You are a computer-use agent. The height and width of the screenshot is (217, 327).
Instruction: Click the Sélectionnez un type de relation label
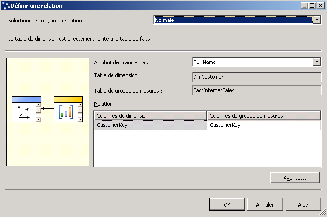[47, 21]
